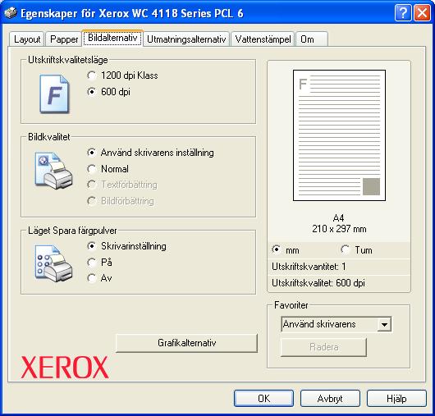Open the Favoriter dropdown list

384,324
